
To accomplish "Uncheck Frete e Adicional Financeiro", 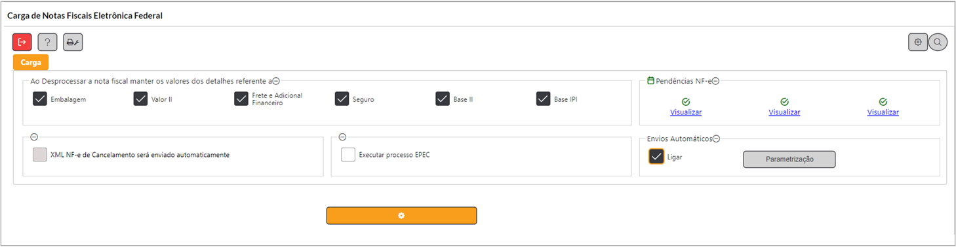I will (x=241, y=99).
